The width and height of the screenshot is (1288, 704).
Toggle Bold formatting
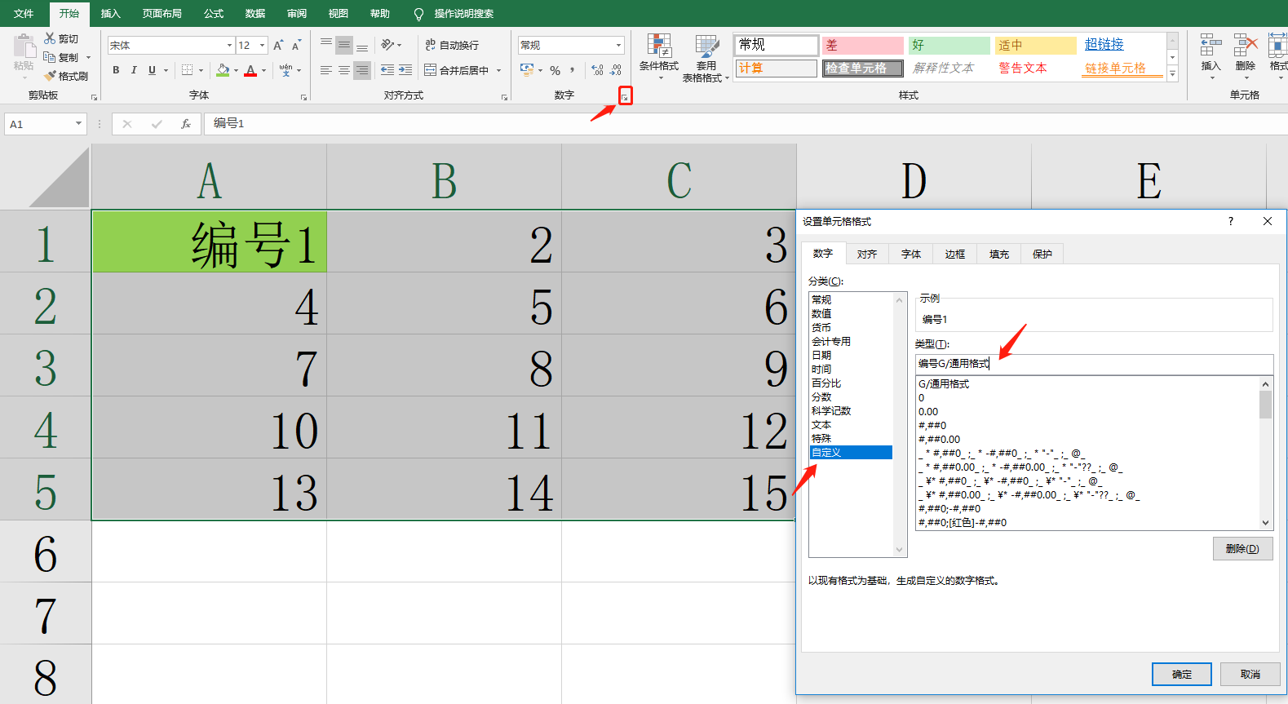pyautogui.click(x=116, y=70)
